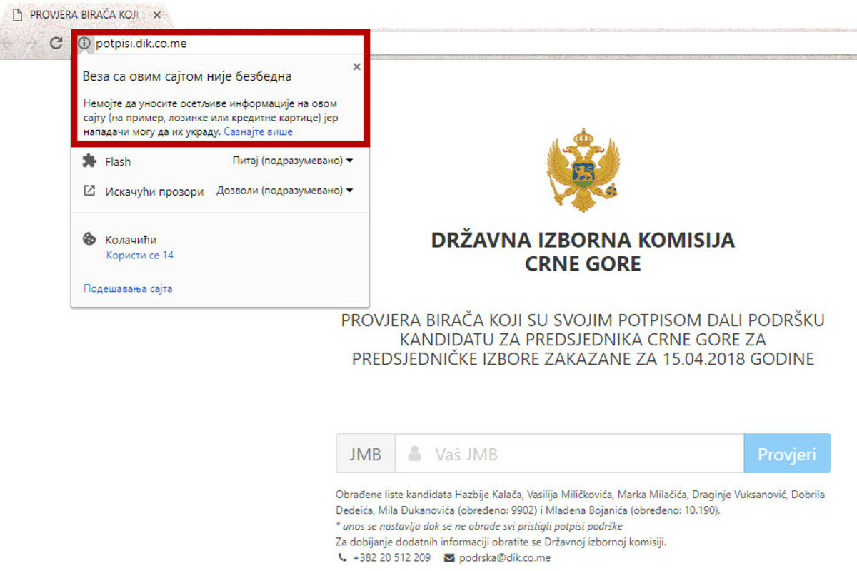The image size is (857, 571).
Task: Click the page reload icon
Action: [56, 43]
